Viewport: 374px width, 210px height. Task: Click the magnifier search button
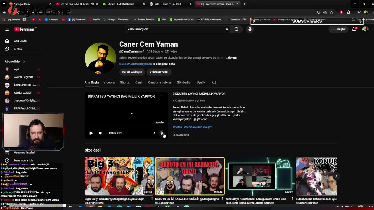[x=236, y=29]
